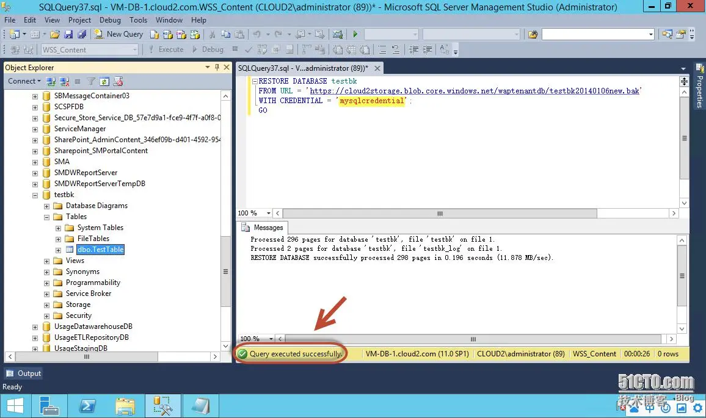Click the Save floppy disk icon
Image resolution: width=706 pixels, height=418 pixels.
point(68,34)
